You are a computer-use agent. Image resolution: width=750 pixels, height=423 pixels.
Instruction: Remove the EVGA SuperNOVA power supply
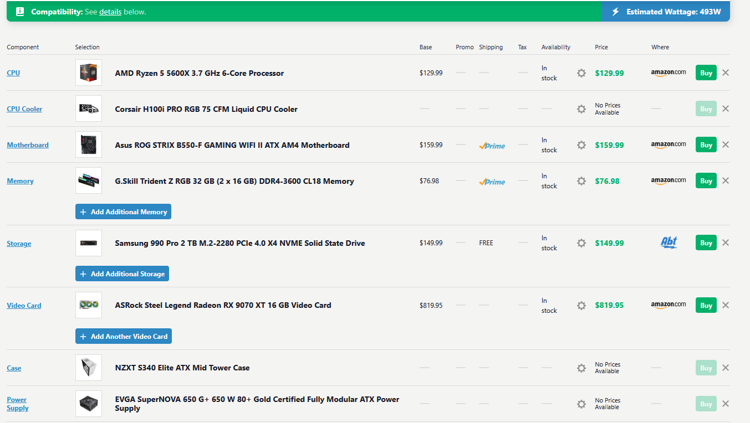(x=726, y=404)
